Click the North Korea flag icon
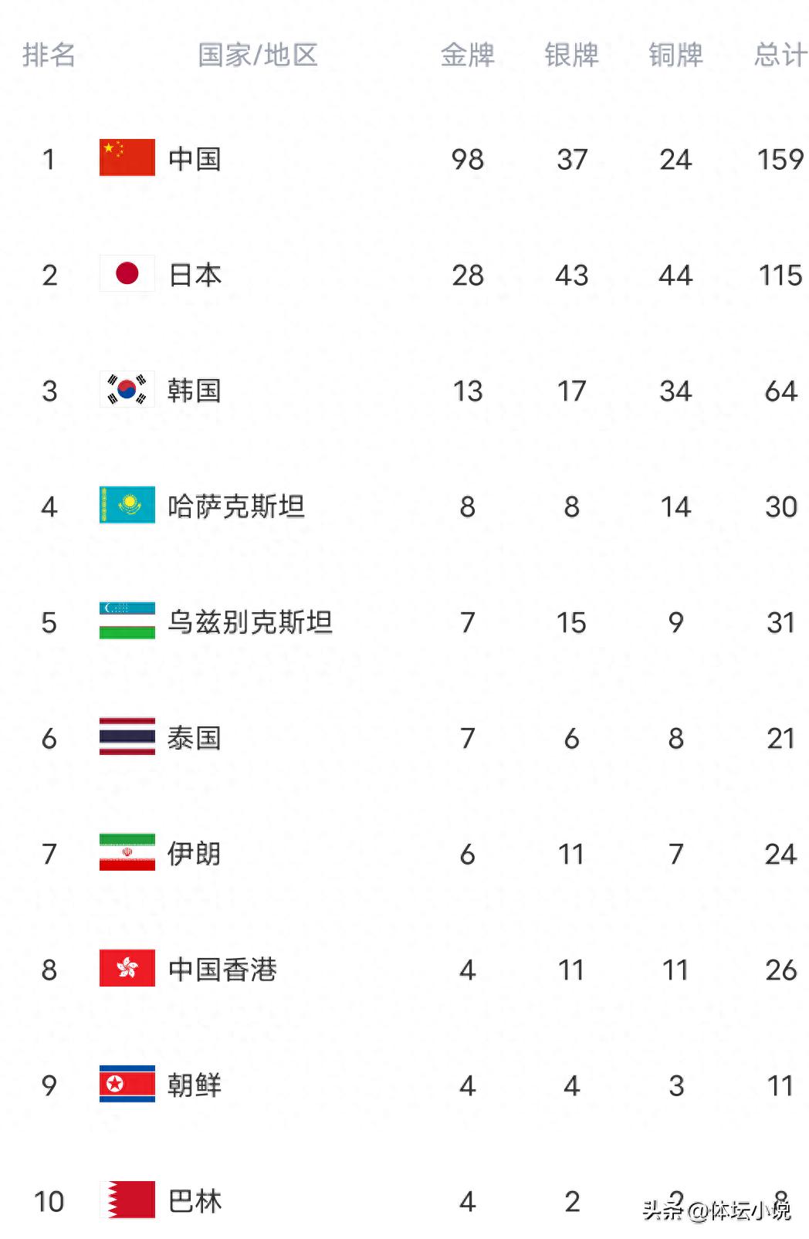 point(127,1084)
